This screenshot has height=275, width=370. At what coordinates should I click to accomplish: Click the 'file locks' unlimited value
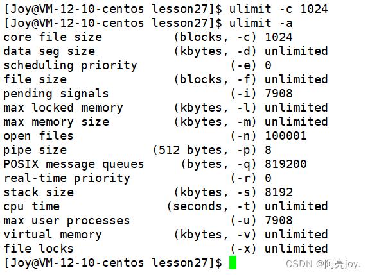tap(296, 249)
